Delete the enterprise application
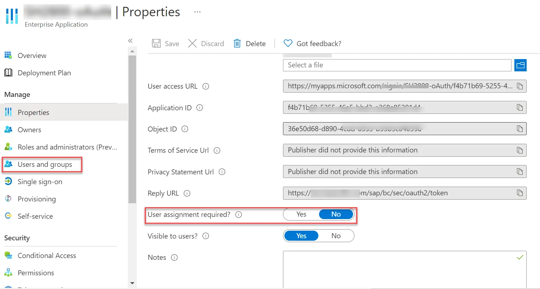Viewport: 540px width, 289px height. 249,44
